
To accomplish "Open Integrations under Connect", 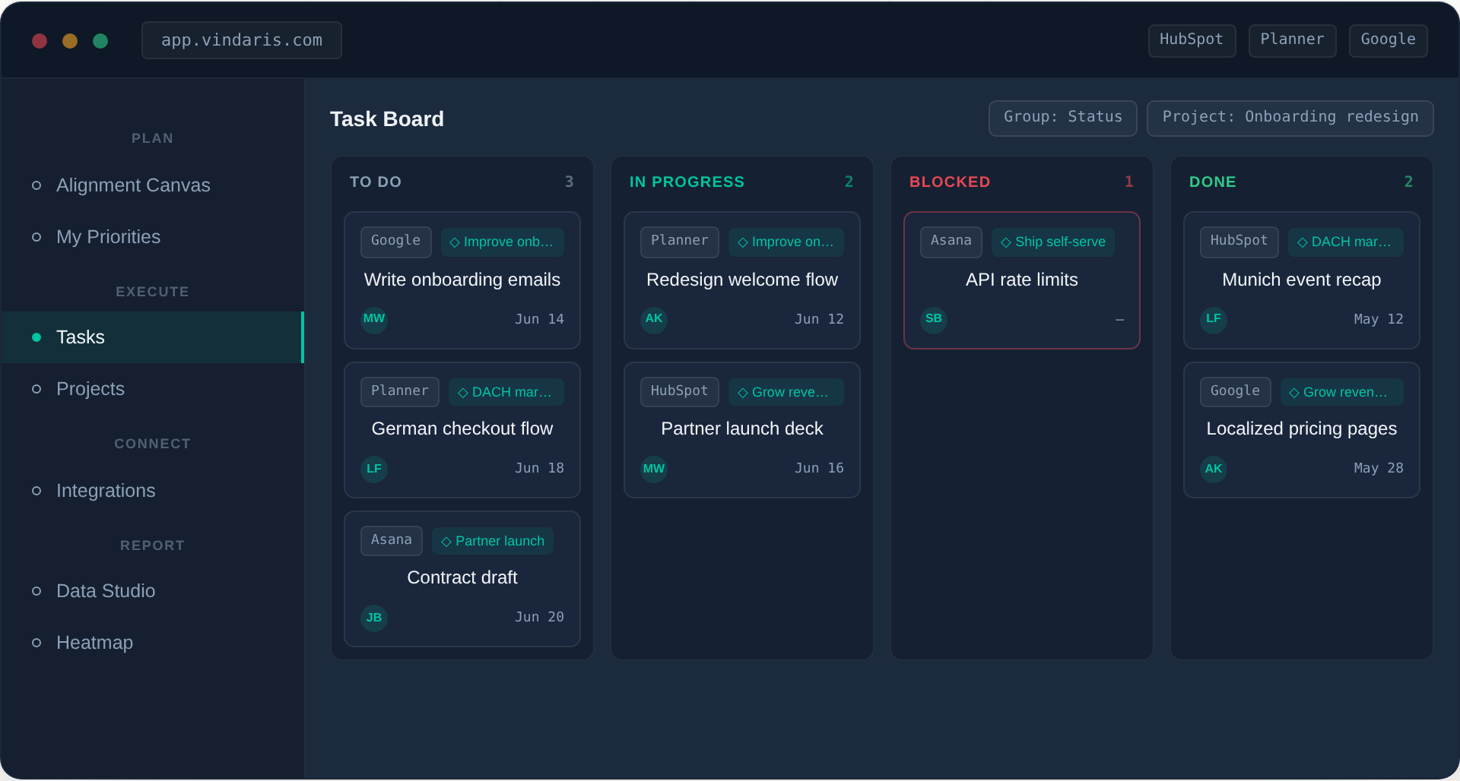I will coord(152,491).
